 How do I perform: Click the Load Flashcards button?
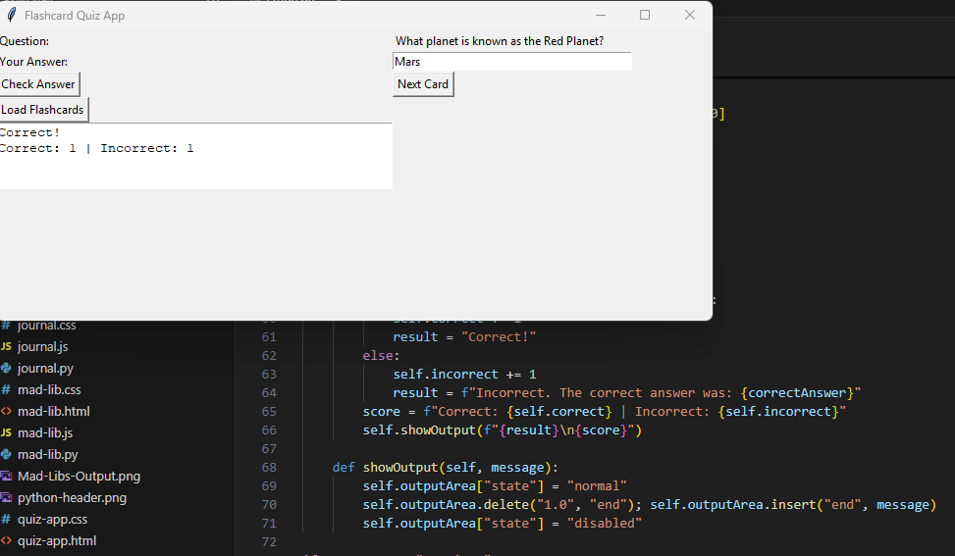43,110
